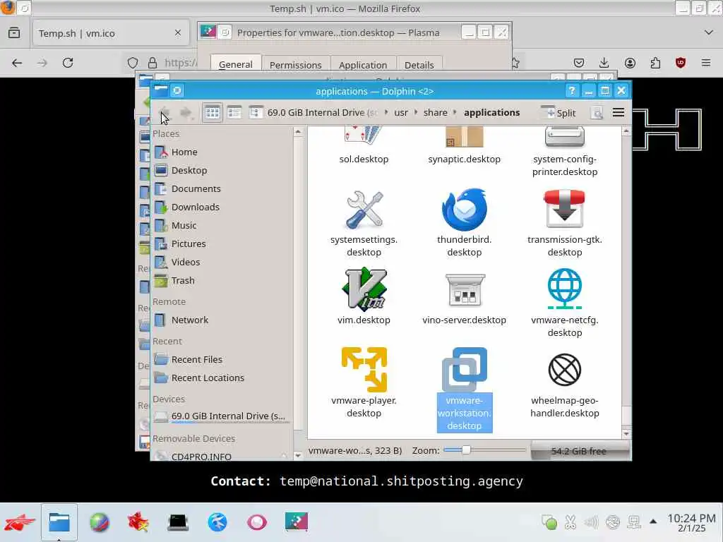Open the uBlock Origin shield icon
723x542 pixels.
pos(681,63)
